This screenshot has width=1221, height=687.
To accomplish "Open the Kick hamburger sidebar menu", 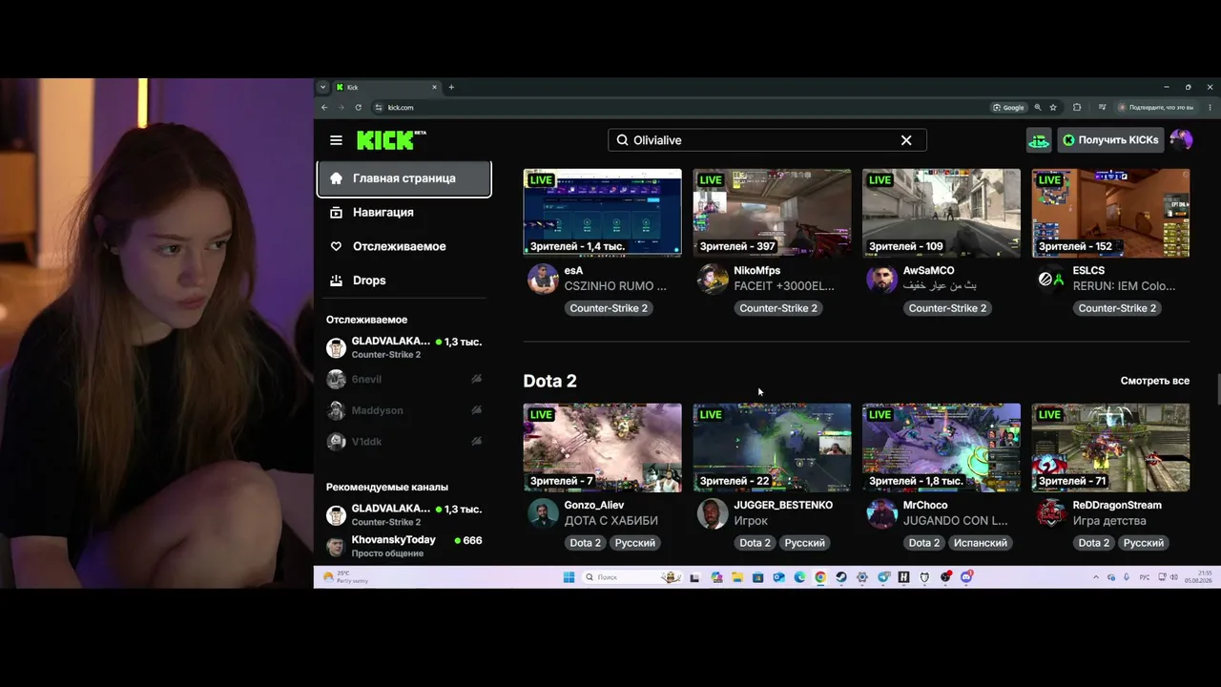I will [336, 140].
